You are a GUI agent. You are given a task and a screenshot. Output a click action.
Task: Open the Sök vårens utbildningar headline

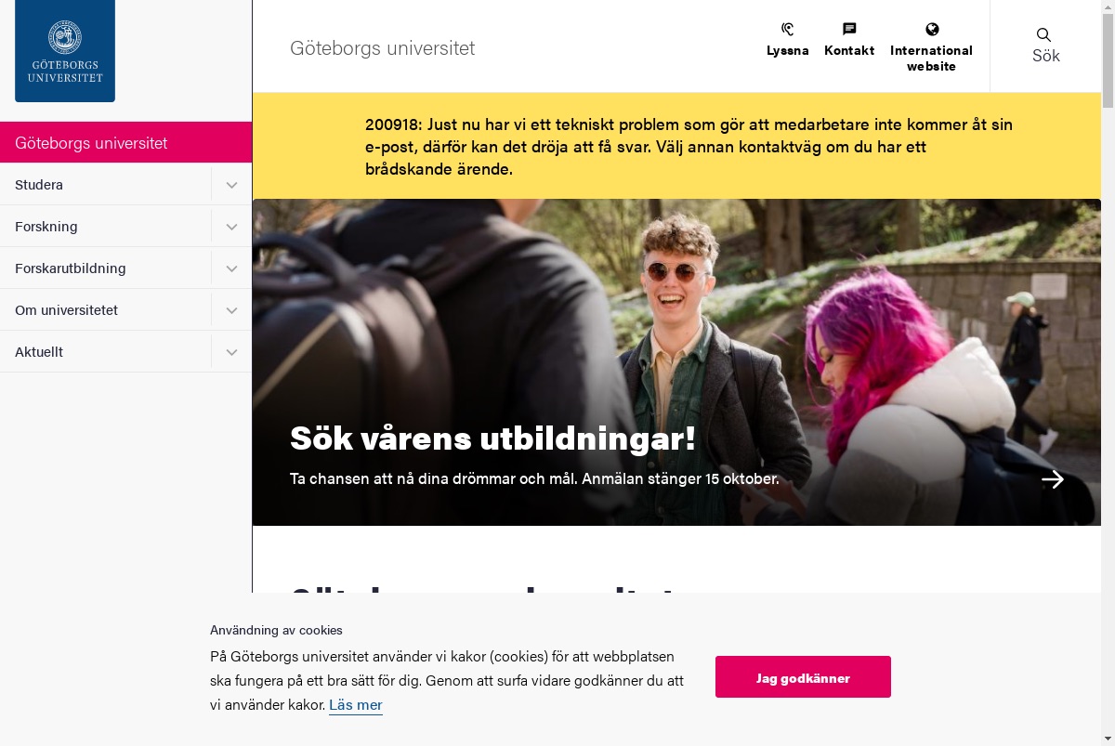click(492, 438)
